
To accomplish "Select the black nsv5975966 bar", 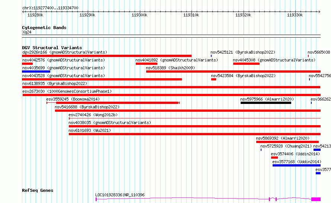I will (x=266, y=103).
